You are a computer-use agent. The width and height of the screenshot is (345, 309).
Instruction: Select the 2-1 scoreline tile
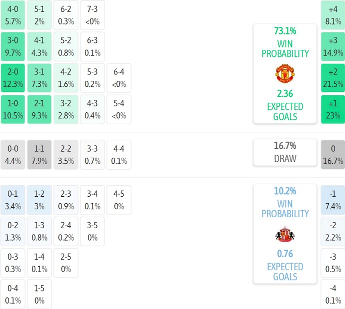pyautogui.click(x=39, y=109)
